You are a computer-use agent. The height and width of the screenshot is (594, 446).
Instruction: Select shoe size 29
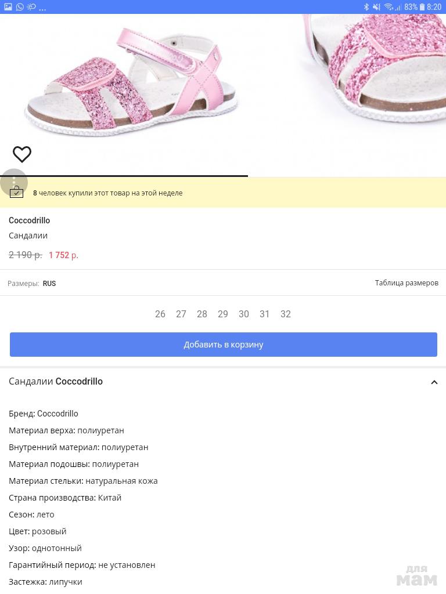(223, 314)
